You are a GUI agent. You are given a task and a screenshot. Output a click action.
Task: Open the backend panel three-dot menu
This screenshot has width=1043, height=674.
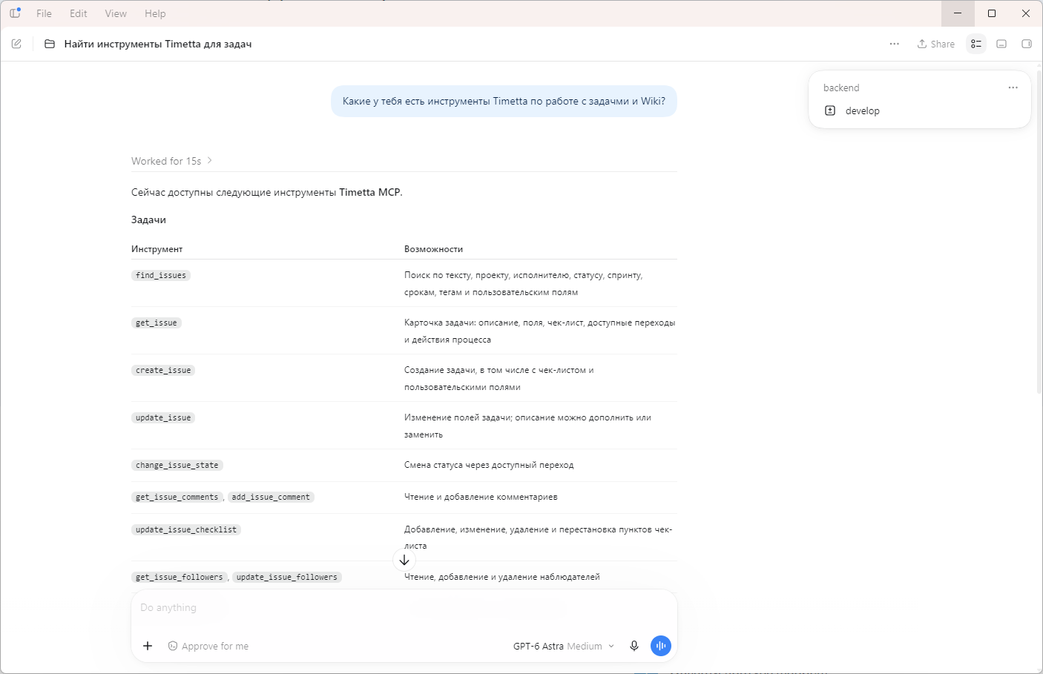(1013, 87)
